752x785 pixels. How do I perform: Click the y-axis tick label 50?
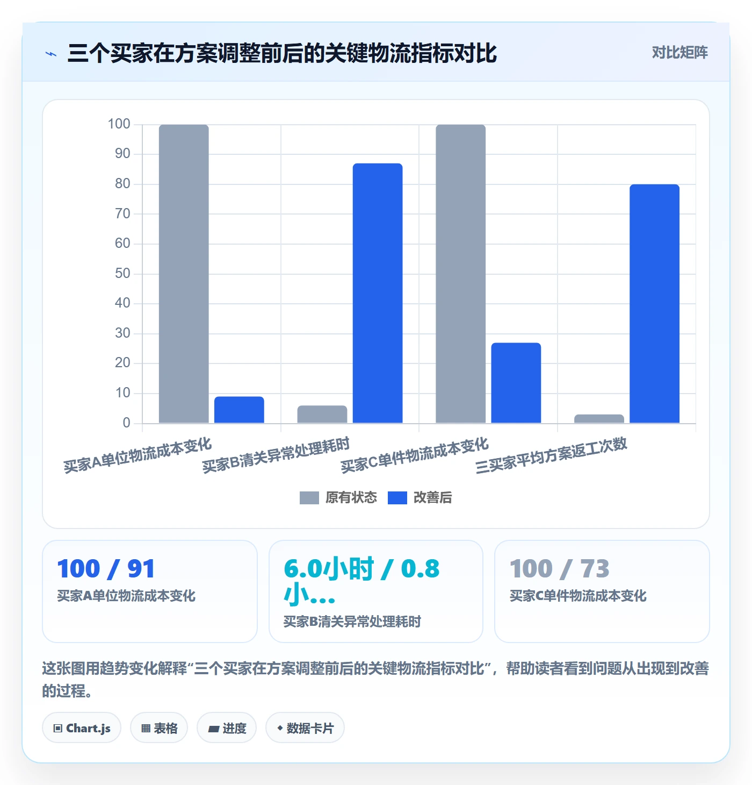click(122, 273)
